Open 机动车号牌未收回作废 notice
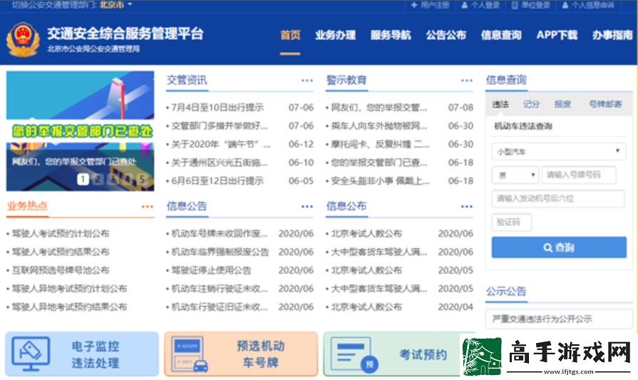The height and width of the screenshot is (380, 638). coord(220,234)
